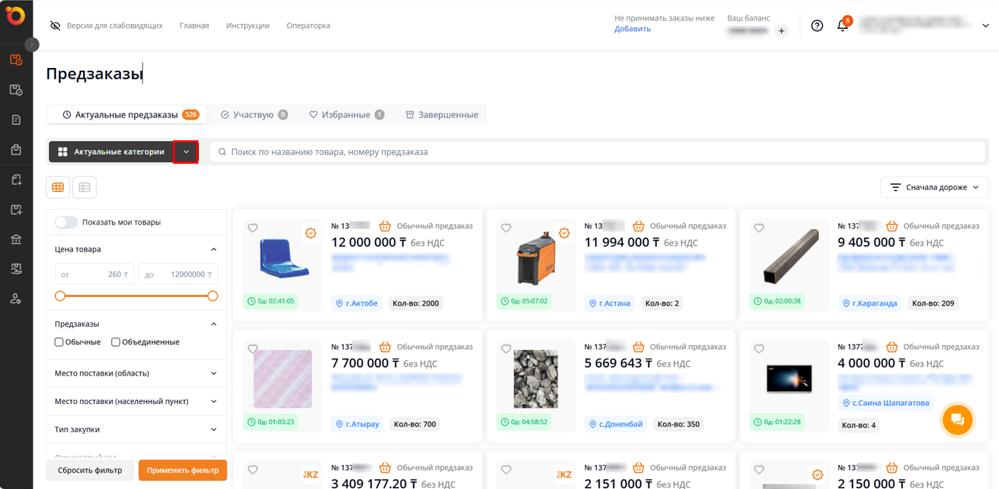Click the price 'от' minimum input

pos(95,274)
